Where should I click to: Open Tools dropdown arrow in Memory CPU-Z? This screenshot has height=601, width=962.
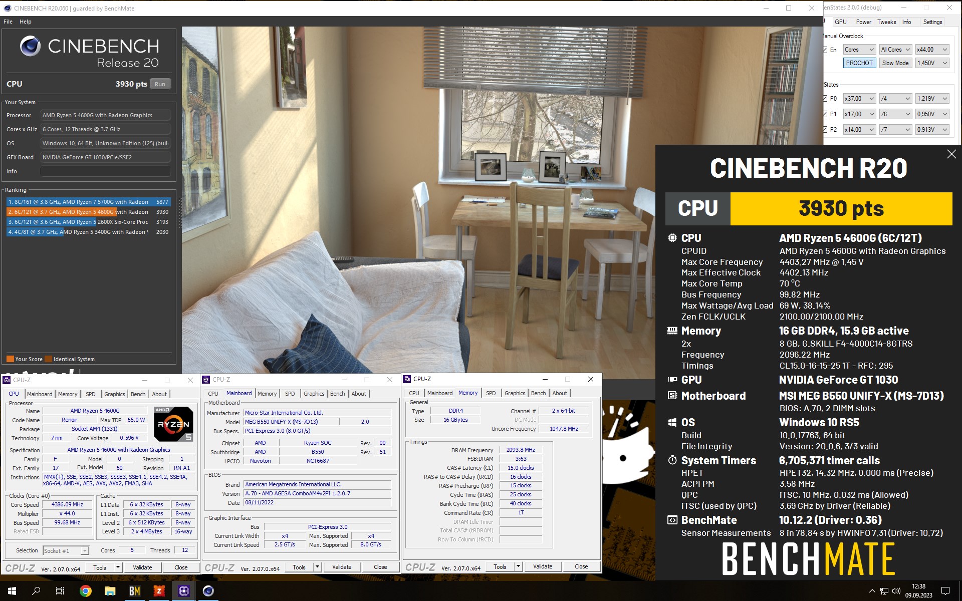(x=519, y=566)
